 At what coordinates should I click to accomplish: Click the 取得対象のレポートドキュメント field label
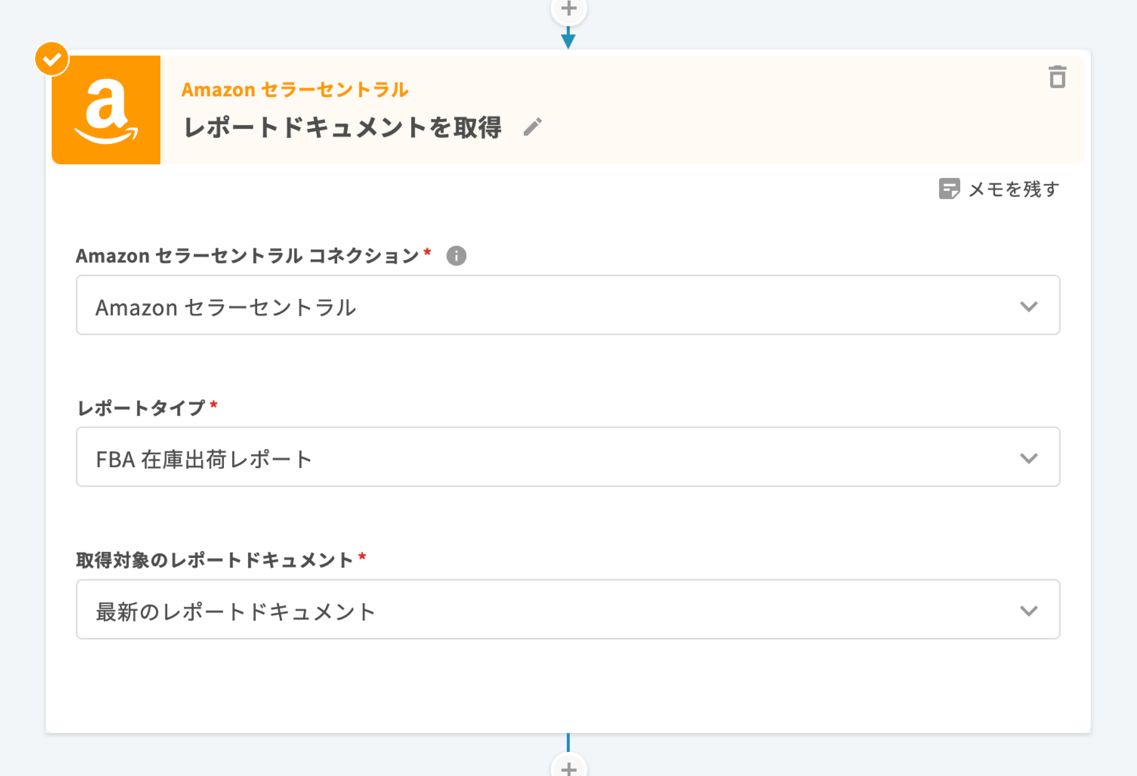pyautogui.click(x=214, y=560)
